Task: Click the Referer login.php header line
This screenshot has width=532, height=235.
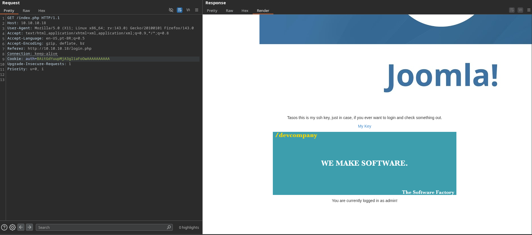Action: (49, 49)
